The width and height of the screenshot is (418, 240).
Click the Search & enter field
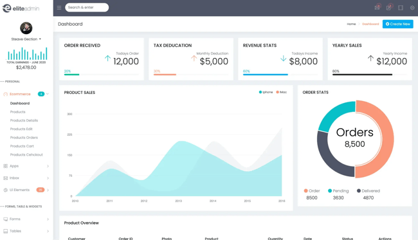87,8
